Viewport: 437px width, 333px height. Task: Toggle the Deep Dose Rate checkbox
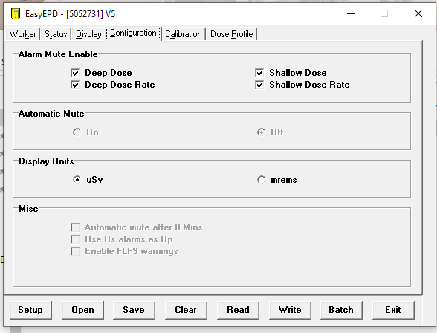pos(75,85)
